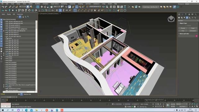Screen dimensions: 199x112
Task: Click the Align tool icon
Action: 107,7
